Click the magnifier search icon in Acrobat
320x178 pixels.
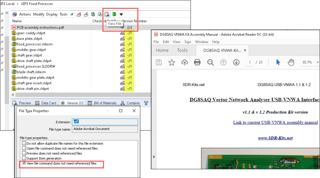click(x=210, y=62)
